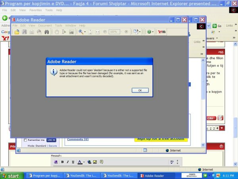Expand the Zoom tool dropdown arrow
This screenshot has height=179, width=238.
click(x=85, y=32)
